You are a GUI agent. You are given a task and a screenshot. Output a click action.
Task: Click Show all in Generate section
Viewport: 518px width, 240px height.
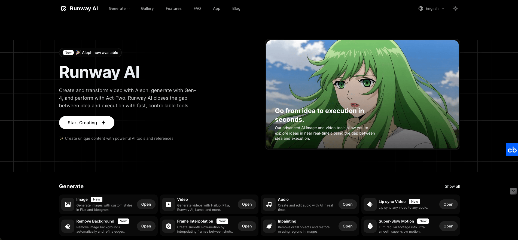[452, 186]
